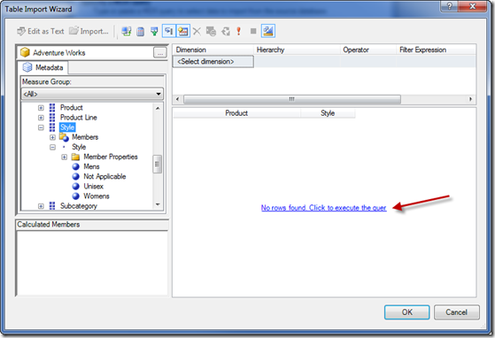Toggle the Show Empty Cells icon

[154, 31]
